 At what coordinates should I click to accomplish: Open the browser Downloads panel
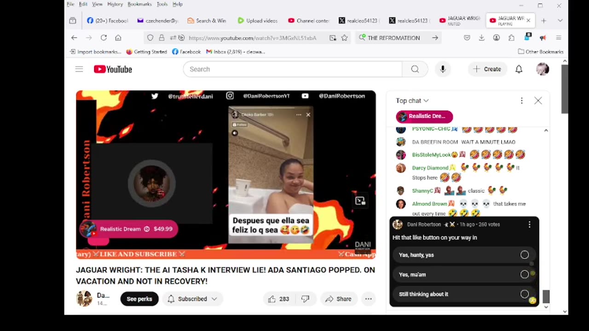click(x=481, y=38)
